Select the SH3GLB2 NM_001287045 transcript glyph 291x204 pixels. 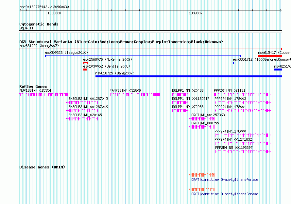(82, 102)
